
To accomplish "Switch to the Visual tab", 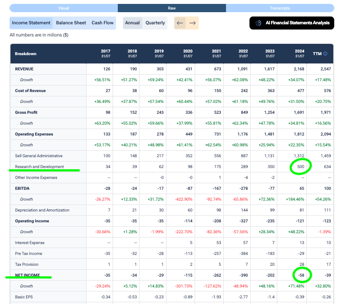I will click(x=63, y=8).
